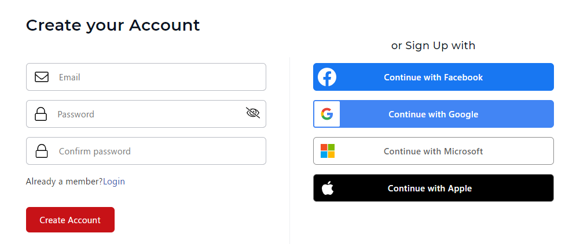This screenshot has width=580, height=244.
Task: Choose Continue with Microsoft text
Action: (433, 151)
